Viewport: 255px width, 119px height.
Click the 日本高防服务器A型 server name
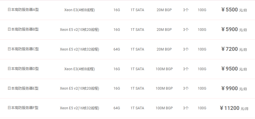23,10
